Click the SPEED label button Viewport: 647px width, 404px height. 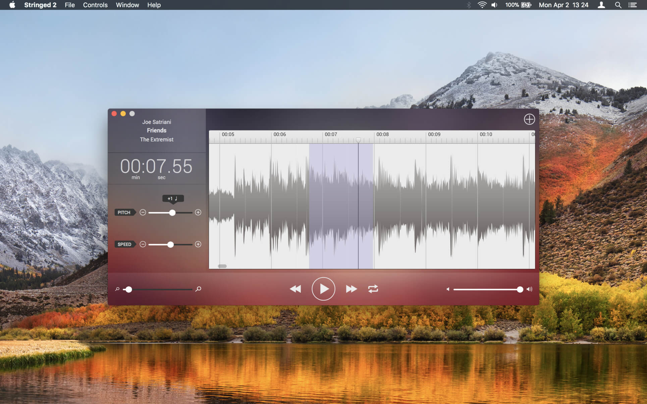coord(124,244)
